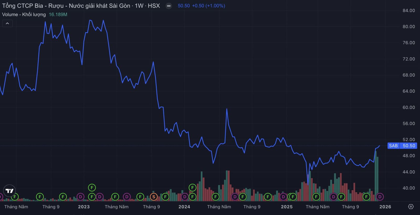Click the TradingView logo icon
This screenshot has height=215, width=420.
pos(9,191)
